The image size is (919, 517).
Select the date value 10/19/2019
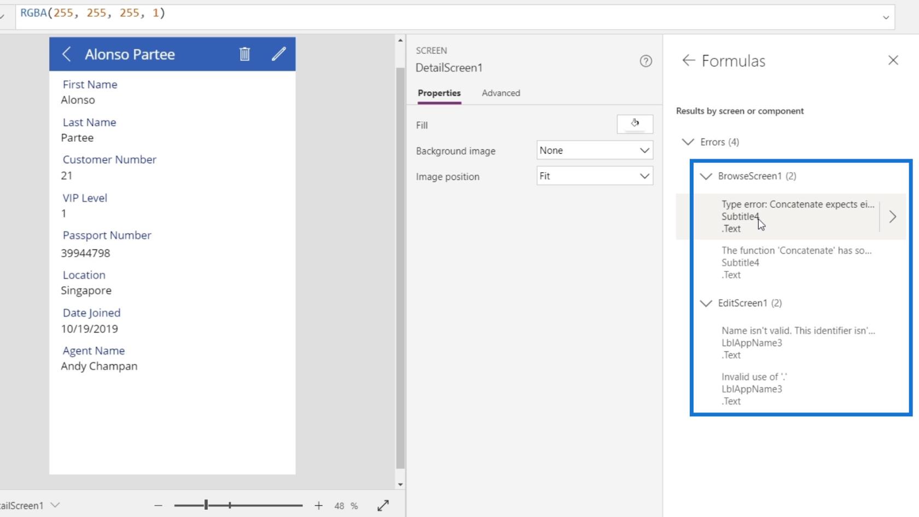click(89, 329)
